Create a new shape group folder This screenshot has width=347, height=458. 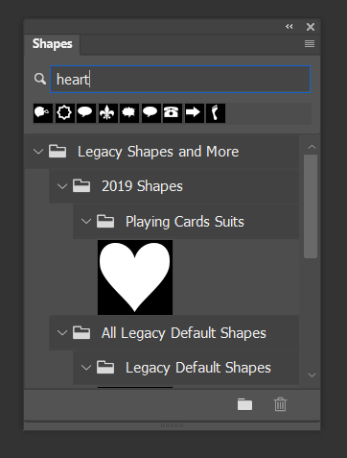coord(244,404)
